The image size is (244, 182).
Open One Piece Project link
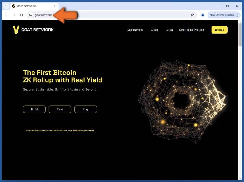(x=191, y=30)
